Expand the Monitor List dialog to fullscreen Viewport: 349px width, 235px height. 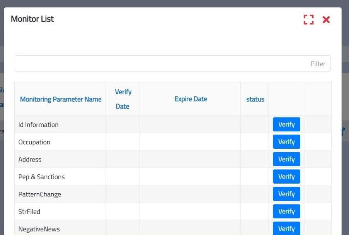(x=308, y=20)
